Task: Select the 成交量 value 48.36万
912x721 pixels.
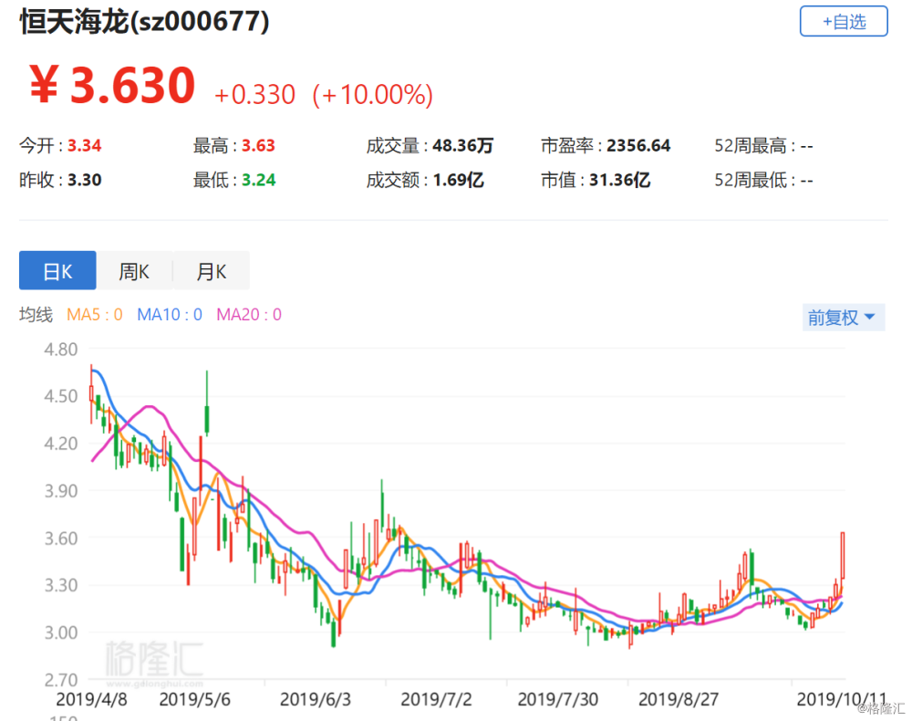Action: click(463, 145)
